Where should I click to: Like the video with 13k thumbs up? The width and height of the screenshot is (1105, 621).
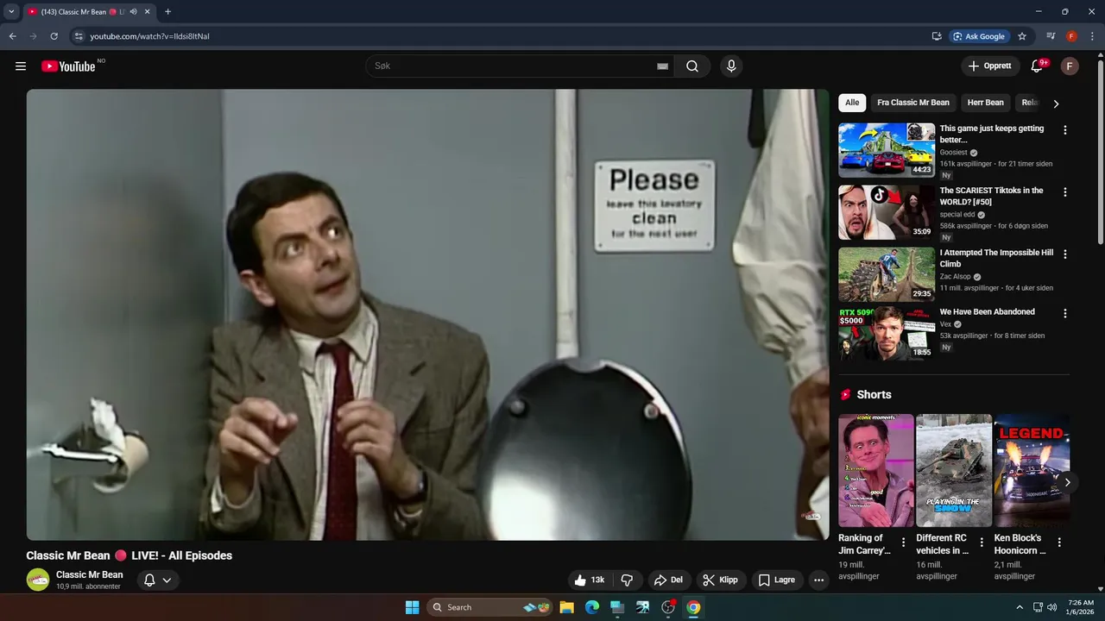[590, 580]
